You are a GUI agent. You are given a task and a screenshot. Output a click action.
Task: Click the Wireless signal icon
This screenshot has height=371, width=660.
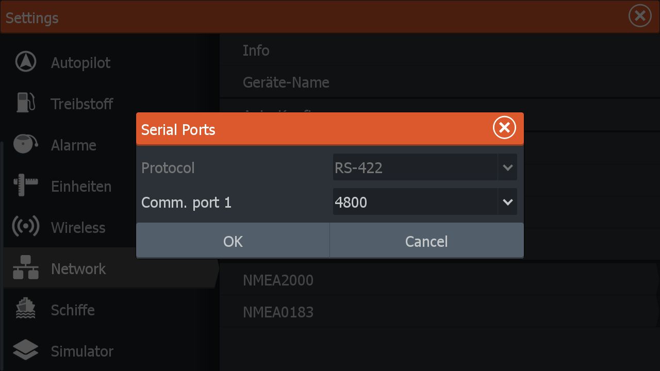tap(25, 227)
